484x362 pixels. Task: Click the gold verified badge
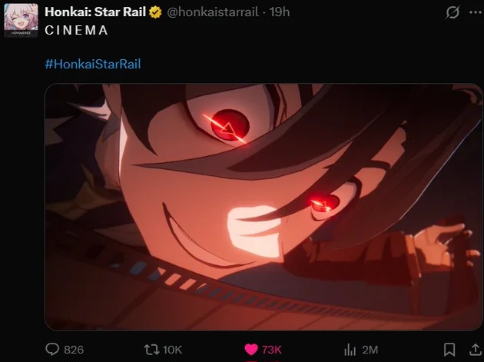(x=155, y=12)
